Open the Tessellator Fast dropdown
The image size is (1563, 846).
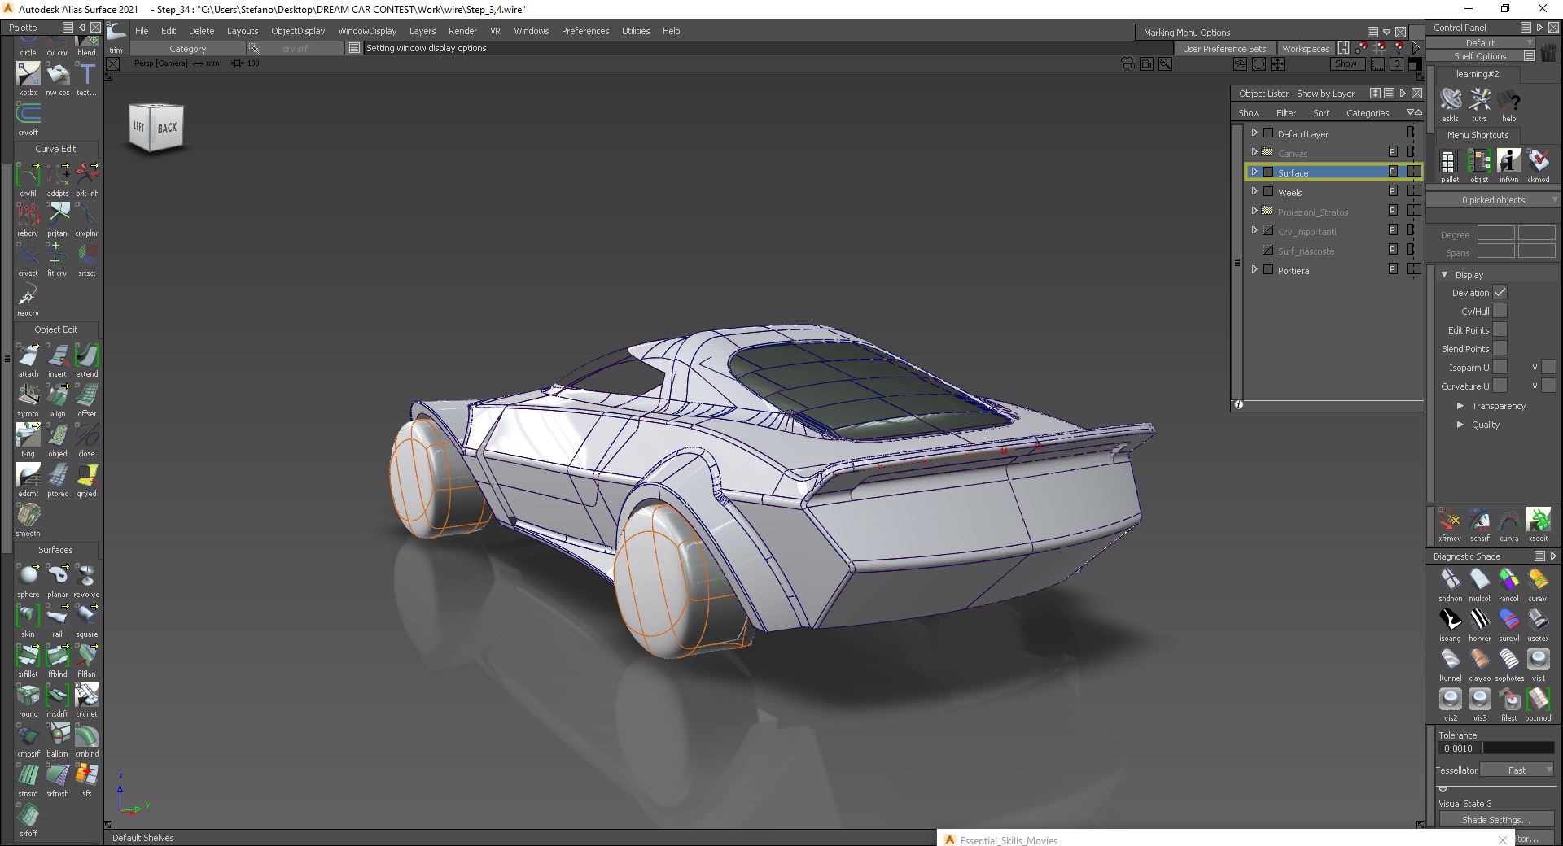pos(1516,770)
